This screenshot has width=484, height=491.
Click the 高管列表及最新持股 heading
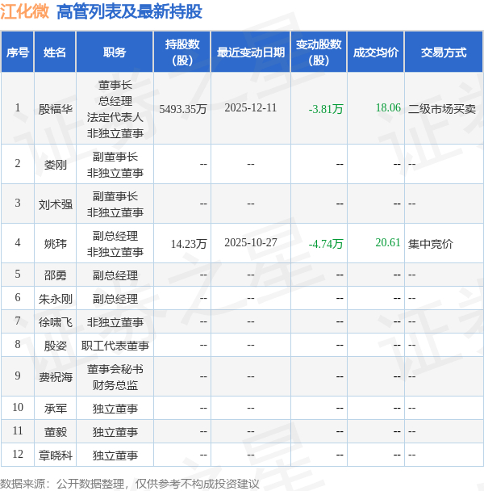[x=129, y=12]
